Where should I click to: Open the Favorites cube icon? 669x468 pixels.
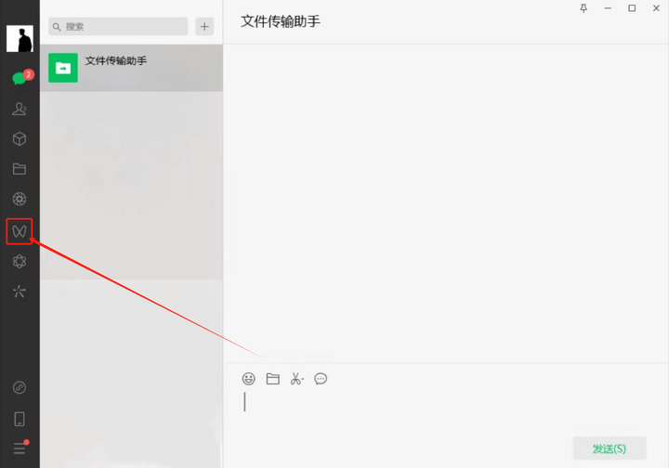[x=20, y=139]
